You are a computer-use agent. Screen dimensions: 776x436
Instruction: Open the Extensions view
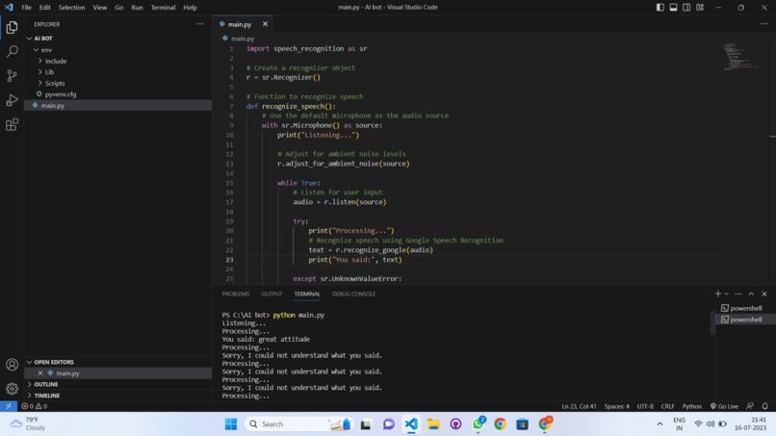[x=12, y=124]
